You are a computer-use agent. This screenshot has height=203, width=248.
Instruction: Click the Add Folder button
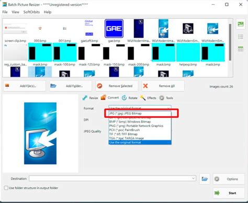(x=71, y=86)
